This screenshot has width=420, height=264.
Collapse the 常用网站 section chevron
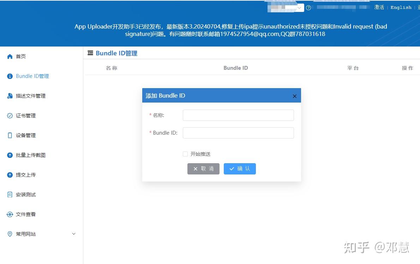point(73,234)
